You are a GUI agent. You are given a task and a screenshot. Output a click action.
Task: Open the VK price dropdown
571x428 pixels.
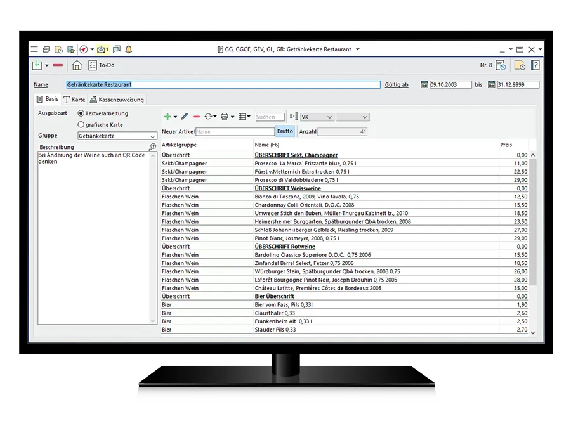329,117
